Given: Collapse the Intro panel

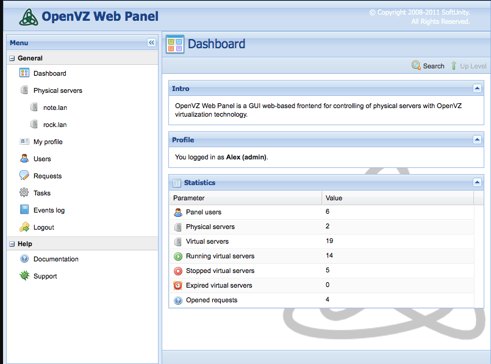Looking at the screenshot, I should coord(477,89).
